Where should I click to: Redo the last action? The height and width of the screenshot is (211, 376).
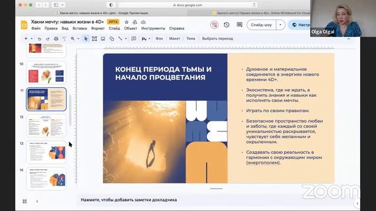[x=48, y=39]
